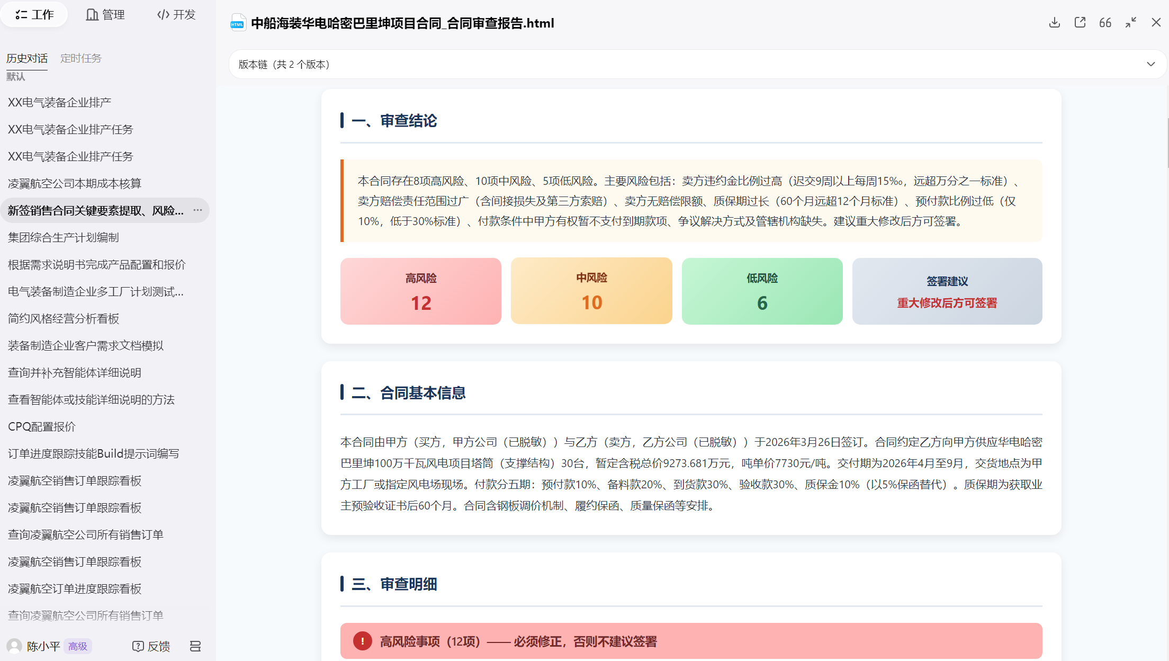Screen dimensions: 1169x661
Task: Click the 低风险 6 card
Action: tap(762, 291)
